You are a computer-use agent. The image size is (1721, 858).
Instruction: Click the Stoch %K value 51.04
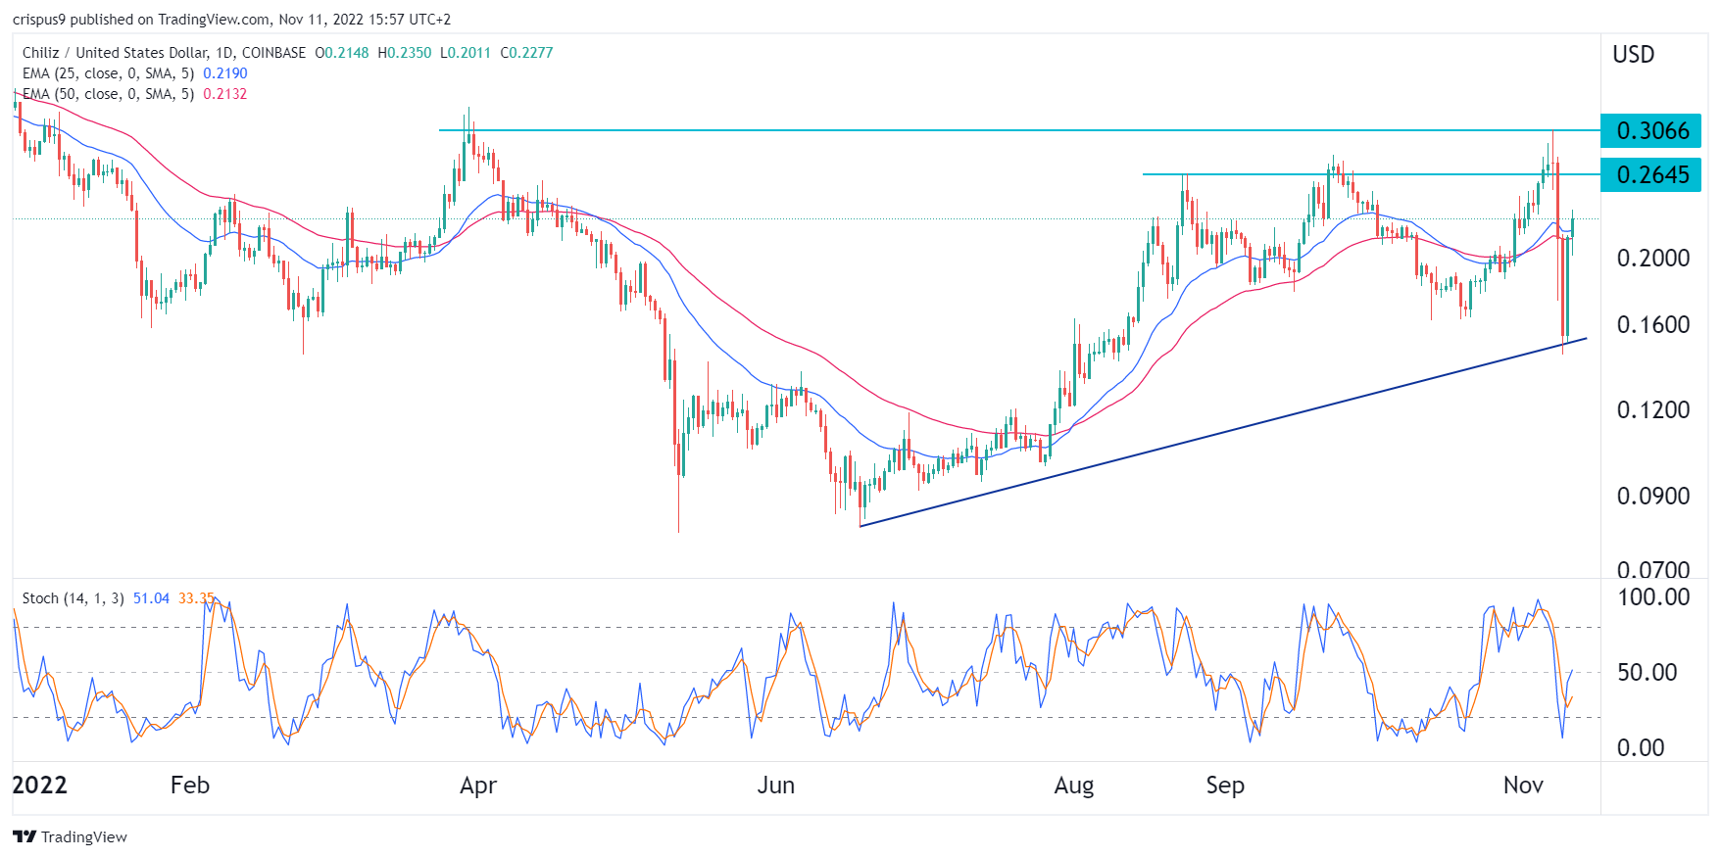[x=151, y=598]
